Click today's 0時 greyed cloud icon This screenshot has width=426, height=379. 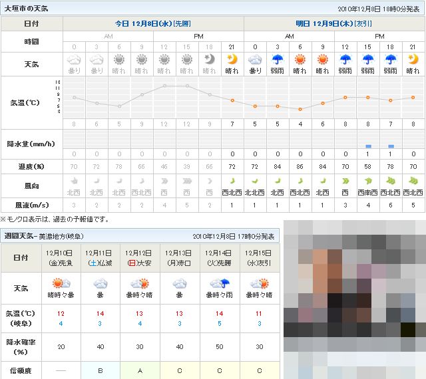tap(74, 59)
